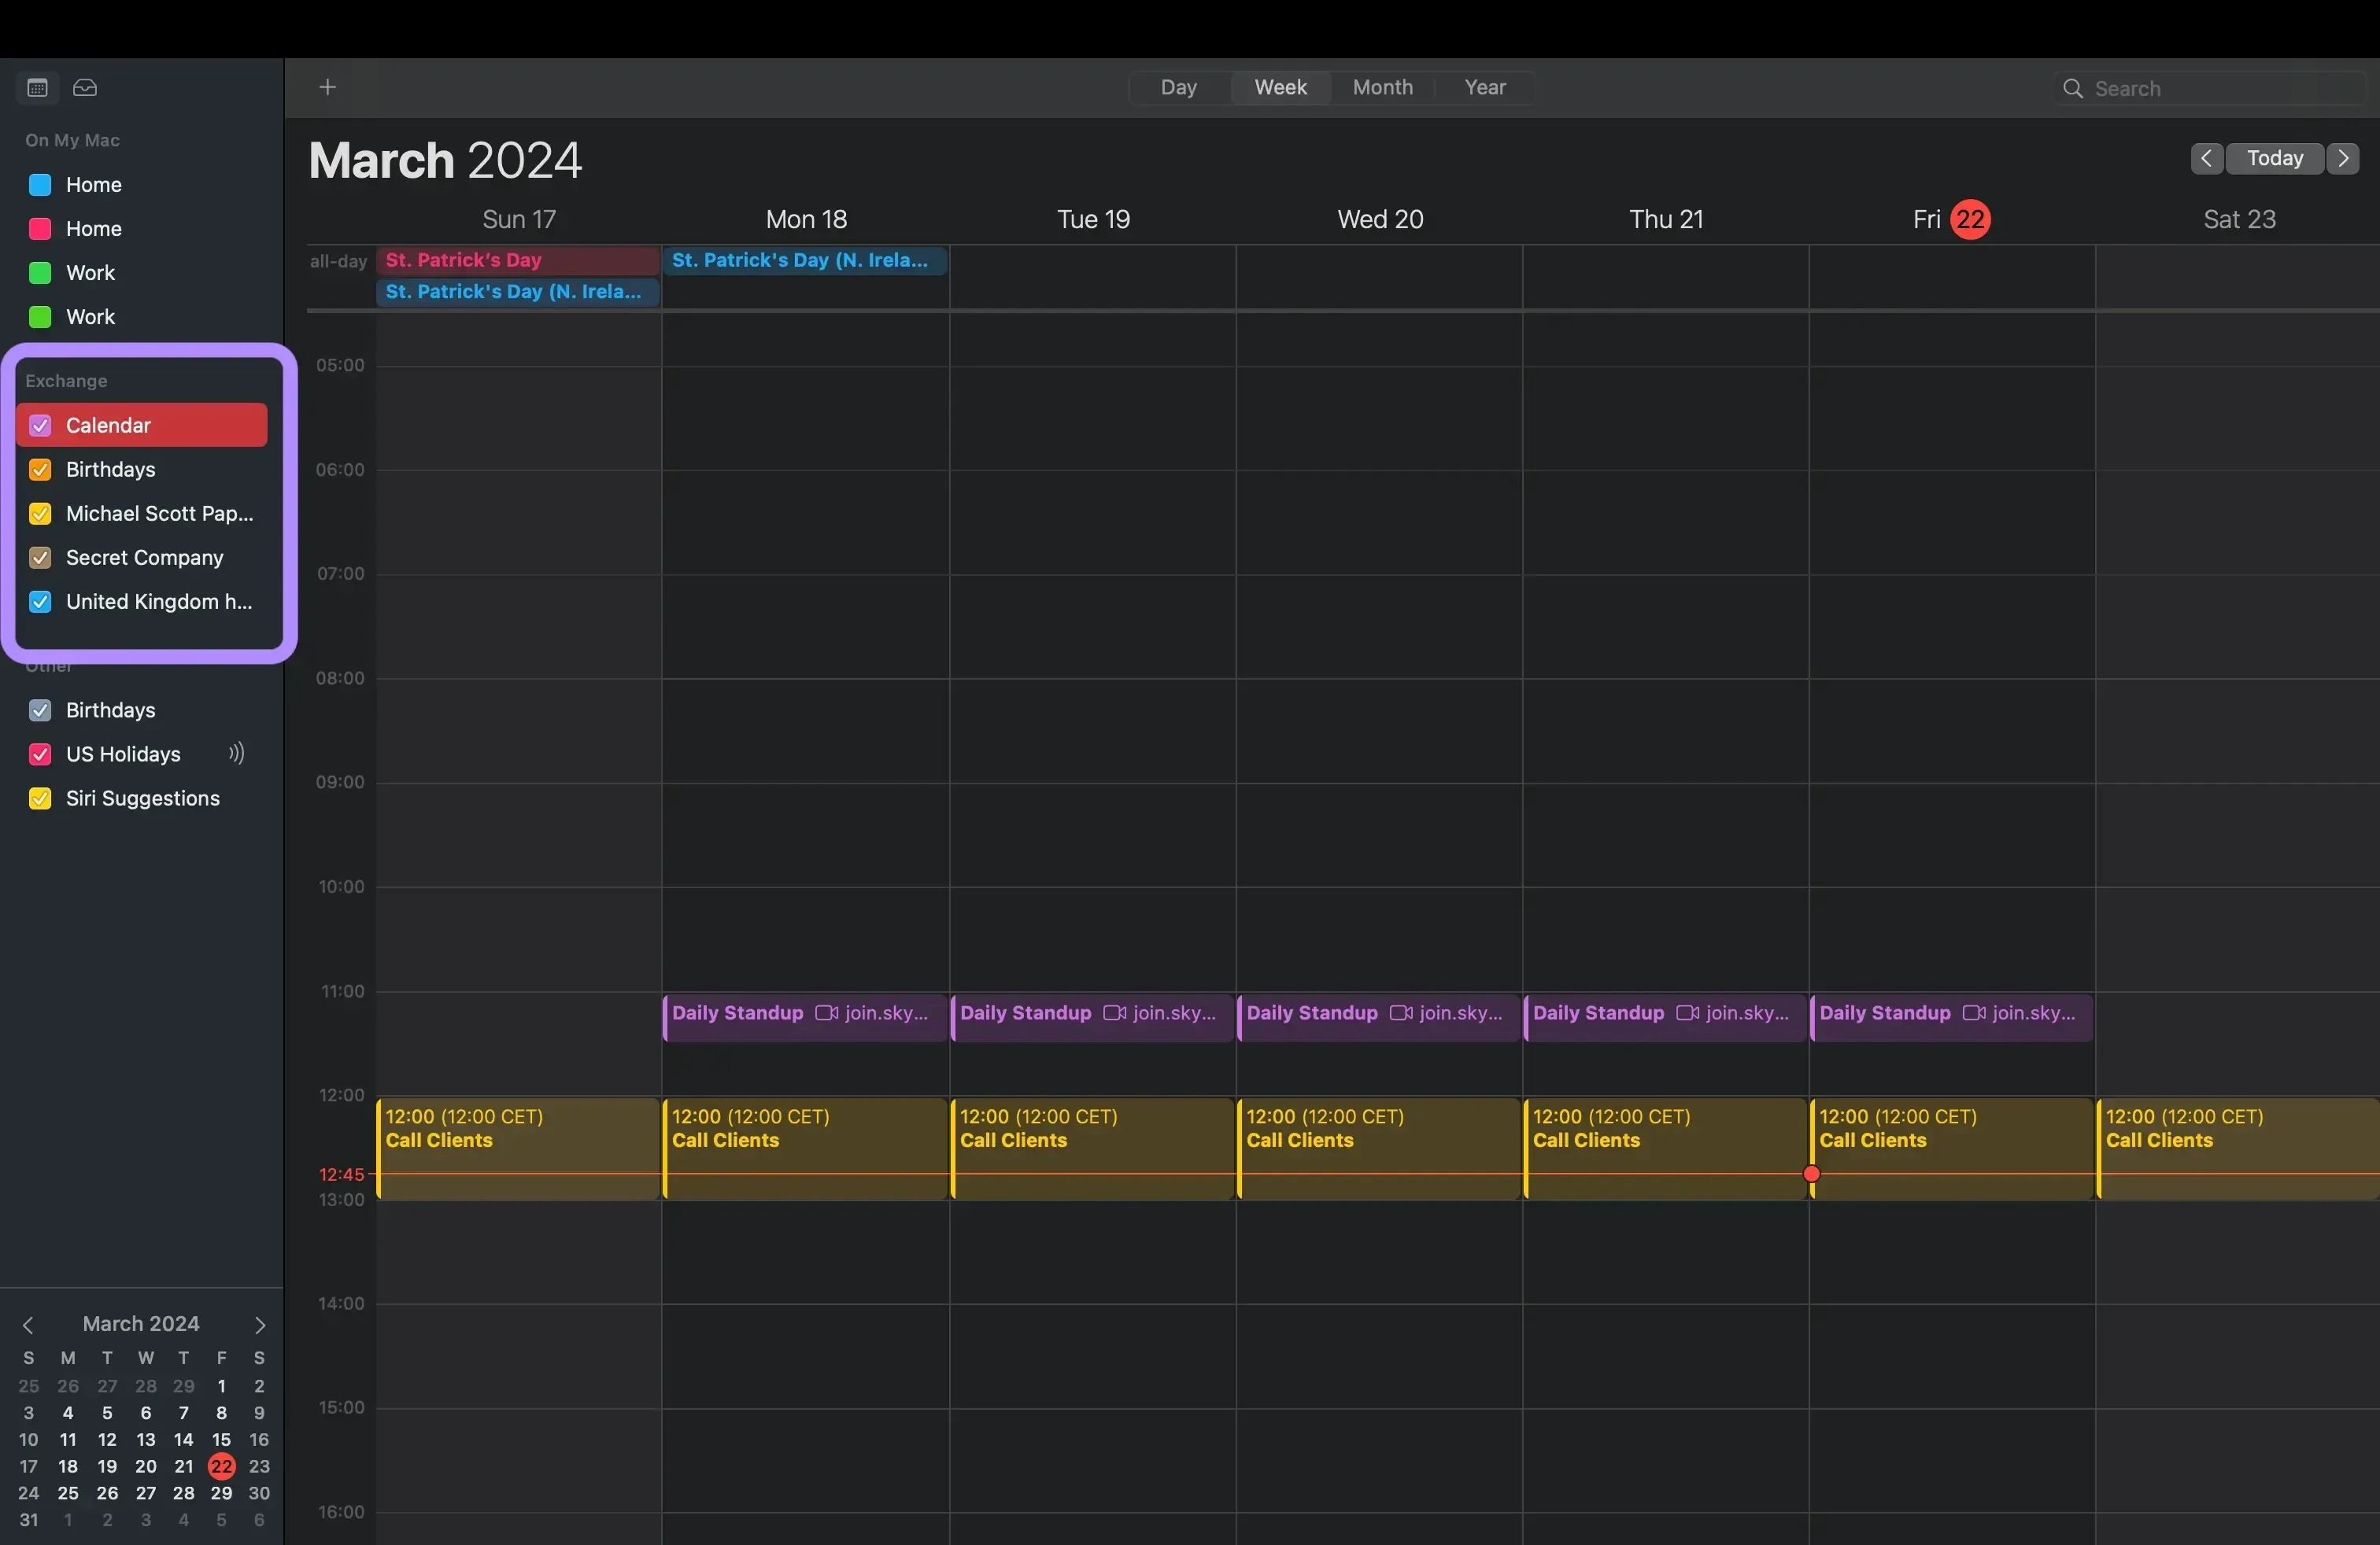Switch to Year view
Screen dimensions: 2380x1545
1484,88
